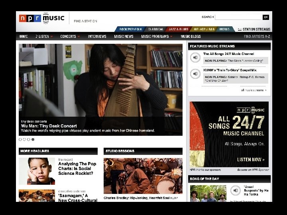Click the Listen headphone icon in navigation

[x=37, y=36]
